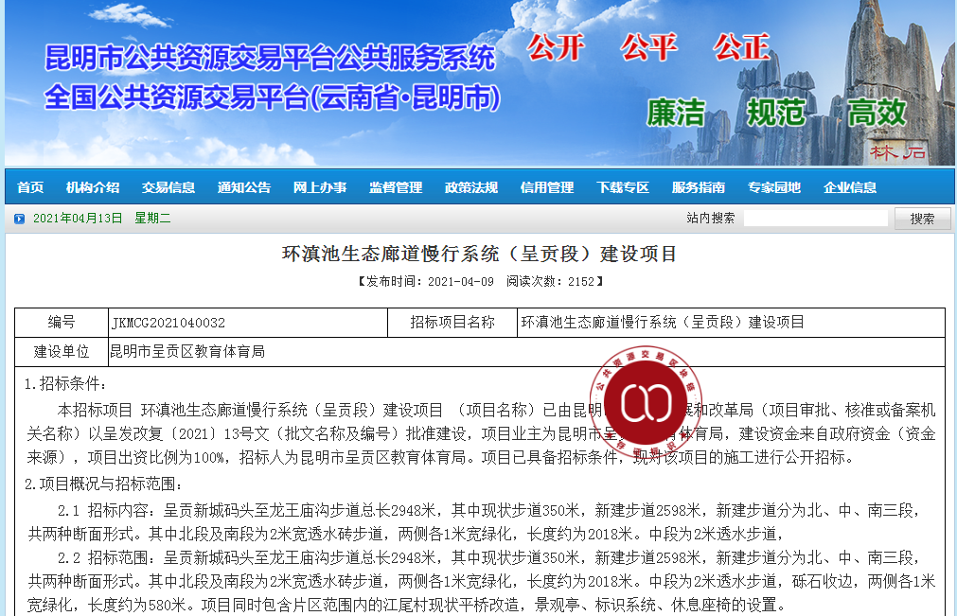957x616 pixels.
Task: Click the 环滇池生态廊道慢行系统 page heading
Action: [479, 254]
